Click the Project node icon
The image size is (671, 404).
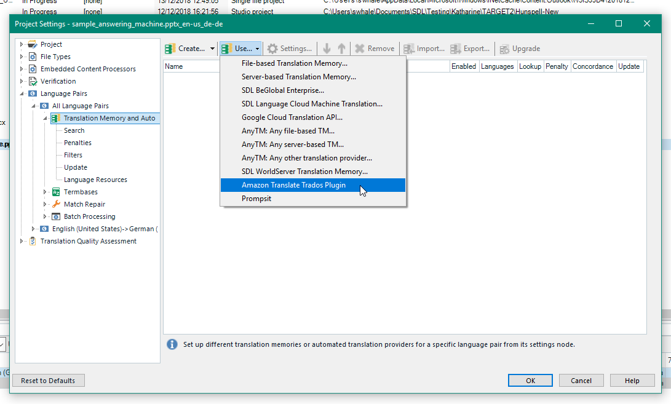pyautogui.click(x=33, y=44)
